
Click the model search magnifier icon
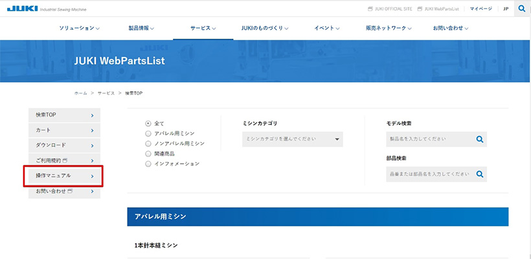[x=480, y=139]
